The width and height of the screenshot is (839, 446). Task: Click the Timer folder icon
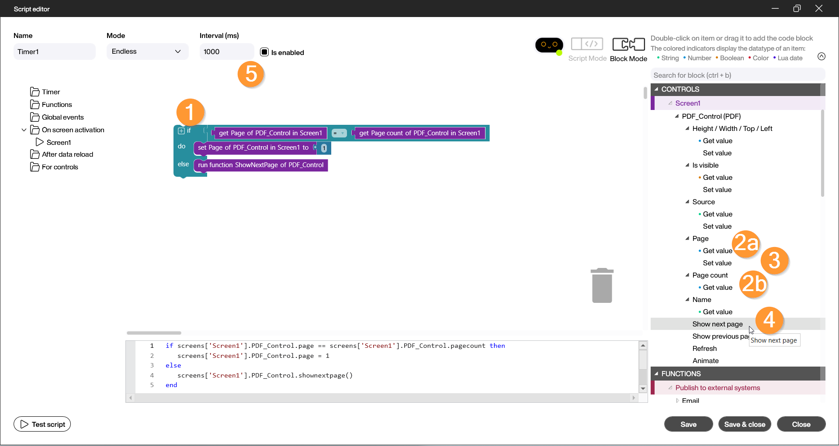point(35,92)
